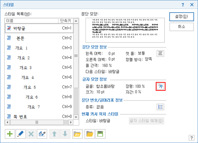Click the vertical scrollbar thumb

point(76,56)
